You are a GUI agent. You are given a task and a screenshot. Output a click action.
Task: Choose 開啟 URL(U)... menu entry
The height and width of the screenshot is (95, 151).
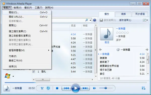point(27,17)
